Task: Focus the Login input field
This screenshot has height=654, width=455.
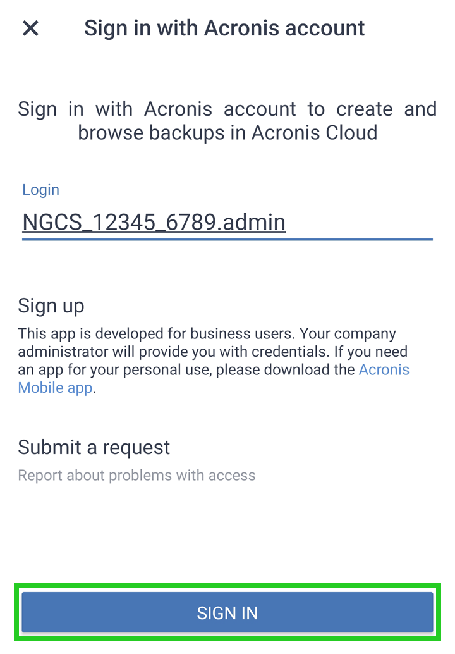Action: pyautogui.click(x=227, y=222)
